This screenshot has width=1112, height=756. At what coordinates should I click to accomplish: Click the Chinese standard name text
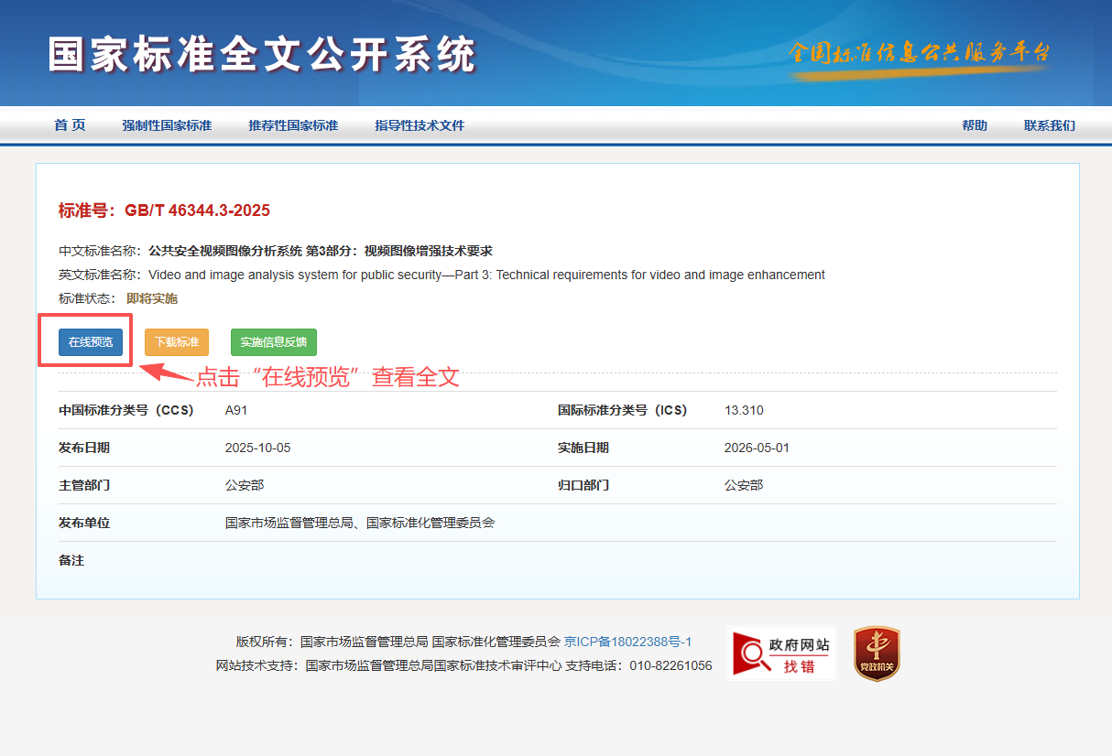[321, 251]
